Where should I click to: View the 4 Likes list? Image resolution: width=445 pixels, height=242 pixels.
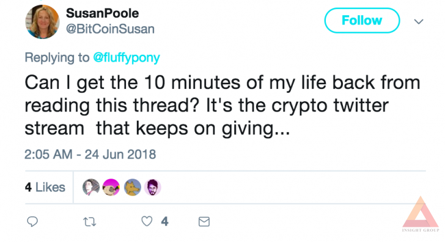(45, 187)
